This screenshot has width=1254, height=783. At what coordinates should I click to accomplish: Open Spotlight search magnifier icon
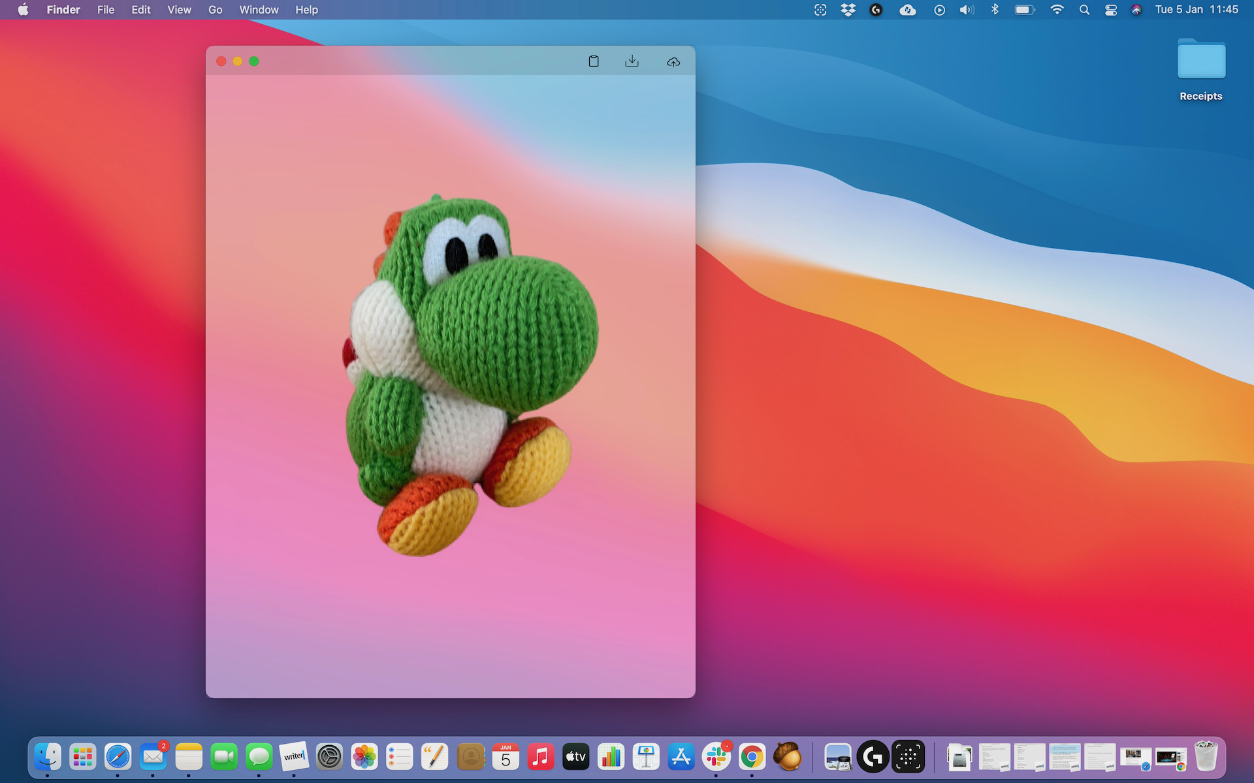click(1084, 10)
